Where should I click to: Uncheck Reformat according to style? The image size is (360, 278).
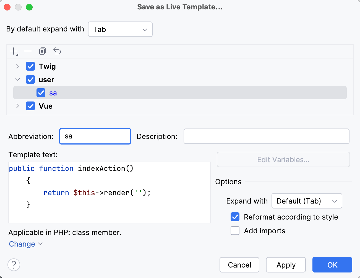[x=235, y=217]
